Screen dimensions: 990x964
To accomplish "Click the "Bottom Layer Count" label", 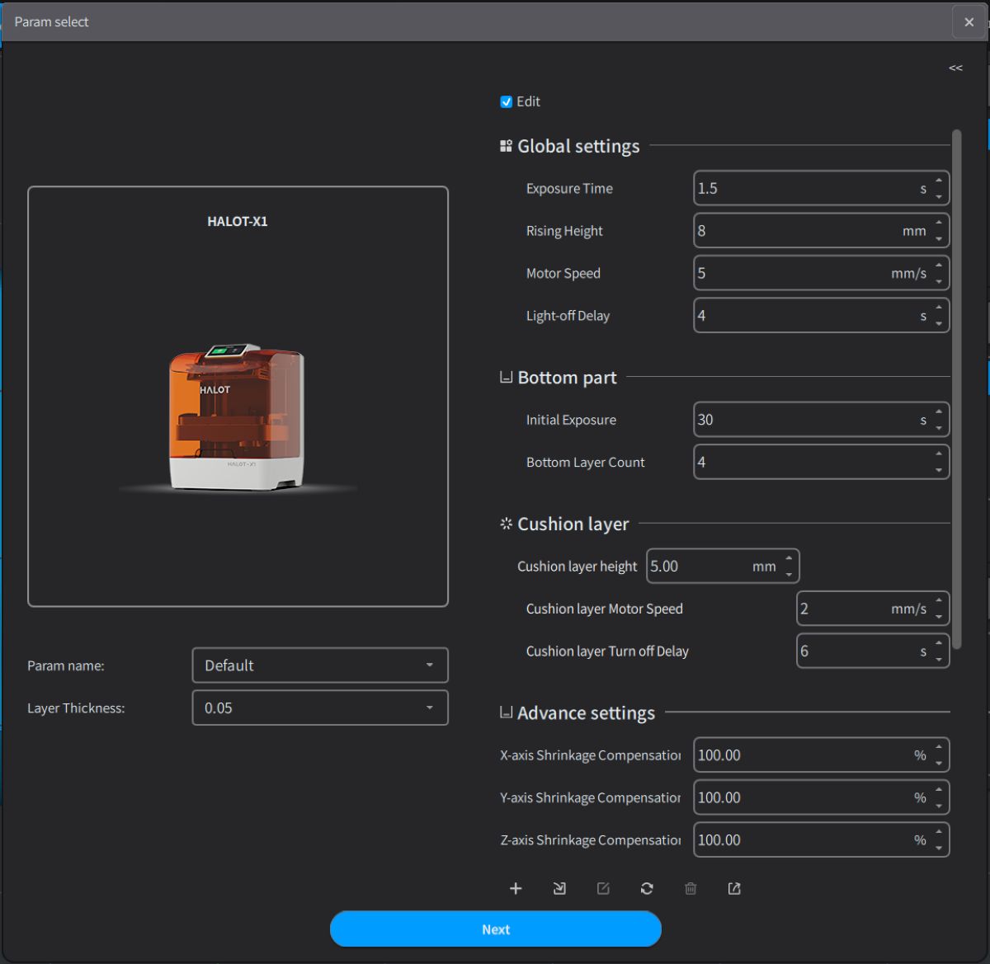I will [586, 463].
